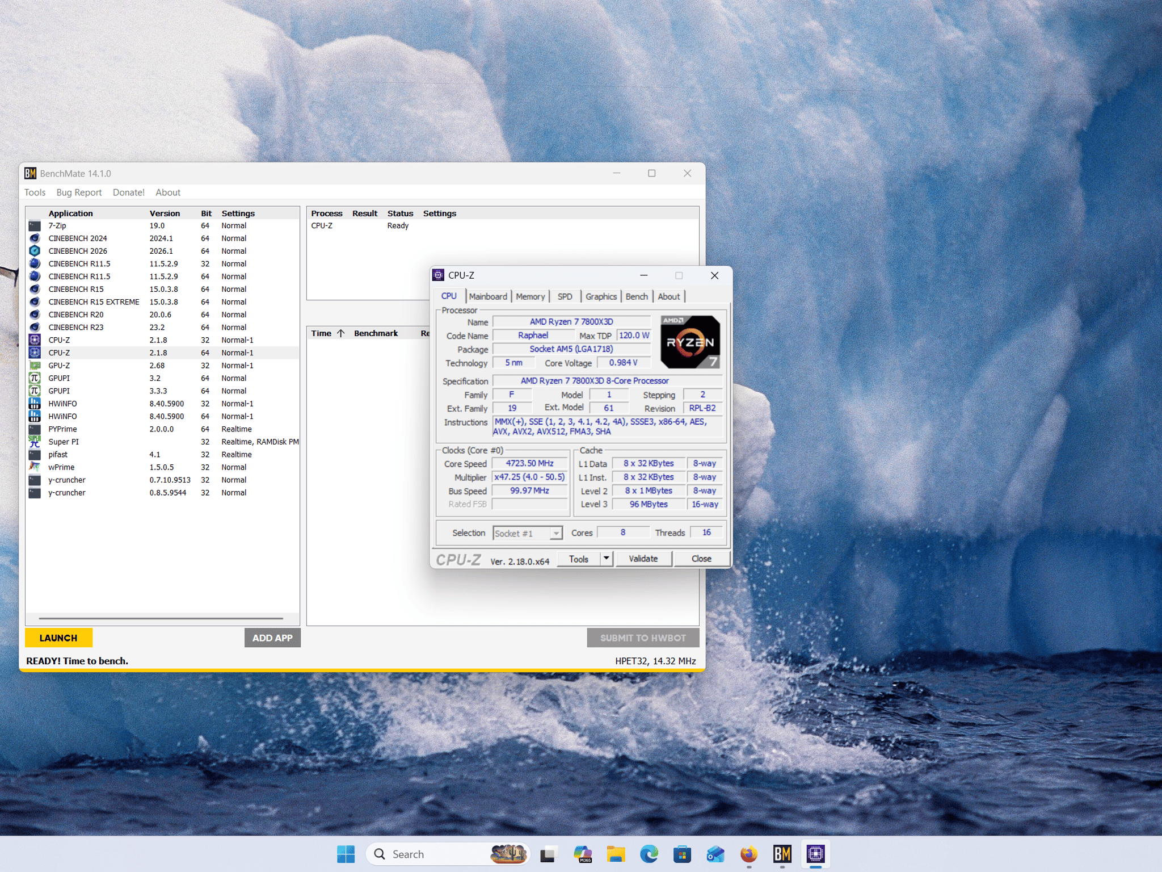Click the Close button in CPU-Z

(x=701, y=559)
